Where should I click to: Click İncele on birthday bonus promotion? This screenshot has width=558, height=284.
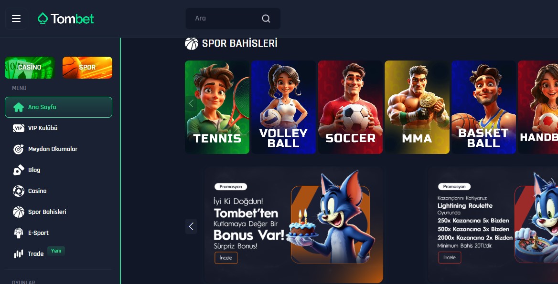point(226,258)
